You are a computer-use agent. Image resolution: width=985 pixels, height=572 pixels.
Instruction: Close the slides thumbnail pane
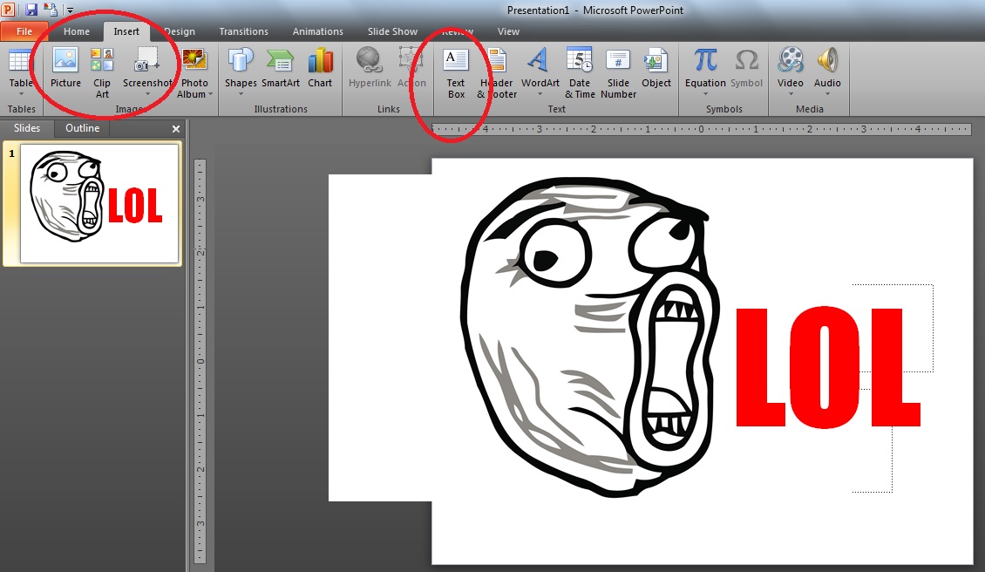(x=176, y=129)
